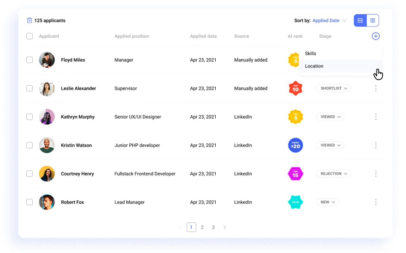Screen dimensions: 406x253
Task: Click Kristin Watson's Users >20 badge
Action: 295,145
